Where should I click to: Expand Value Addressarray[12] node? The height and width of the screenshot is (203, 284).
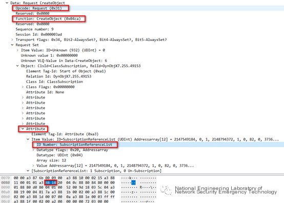33,166
